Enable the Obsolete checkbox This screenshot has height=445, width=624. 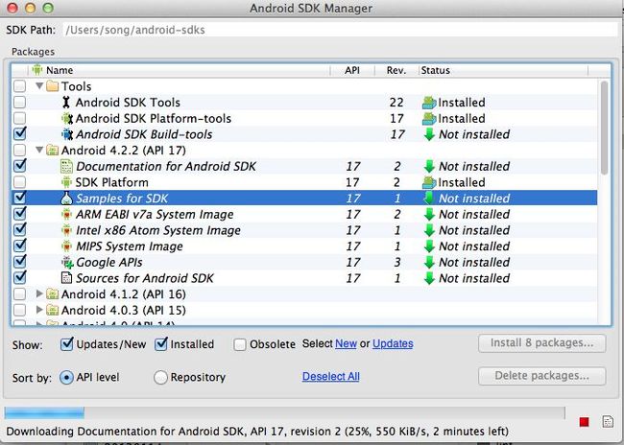point(240,344)
